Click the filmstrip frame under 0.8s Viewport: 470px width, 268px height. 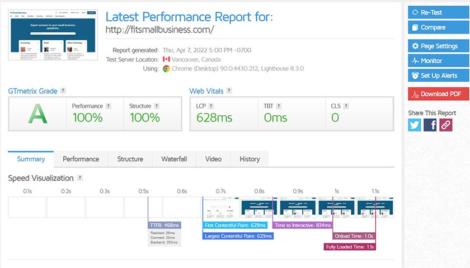pyautogui.click(x=260, y=207)
